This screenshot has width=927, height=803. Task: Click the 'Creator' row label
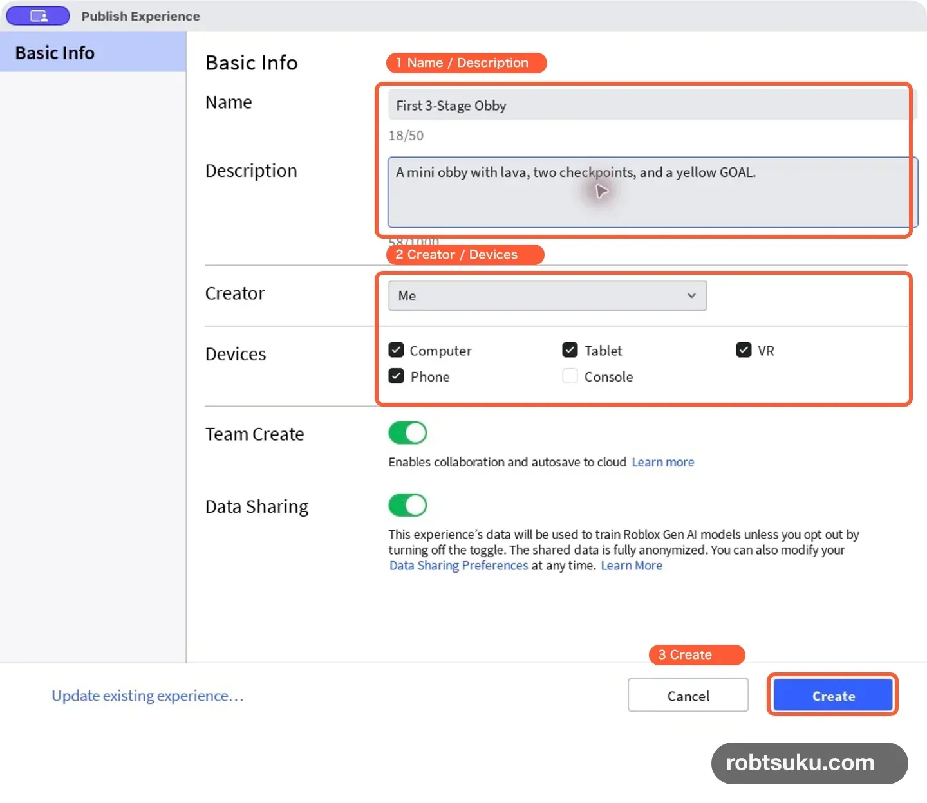pyautogui.click(x=235, y=293)
